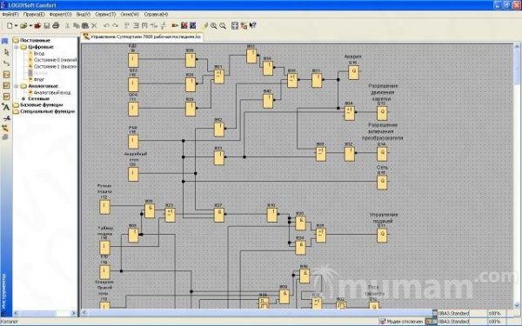The width and height of the screenshot is (522, 326).
Task: Open the Файл menu
Action: (10, 15)
